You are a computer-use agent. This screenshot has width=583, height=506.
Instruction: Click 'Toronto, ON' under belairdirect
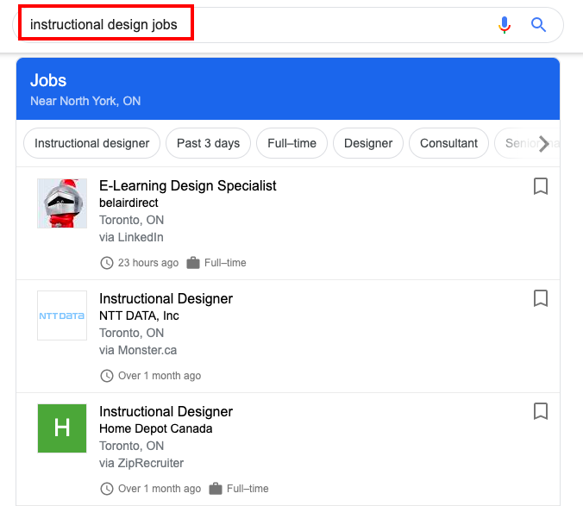coord(132,220)
